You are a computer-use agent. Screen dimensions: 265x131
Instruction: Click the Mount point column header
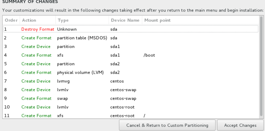click(157, 20)
